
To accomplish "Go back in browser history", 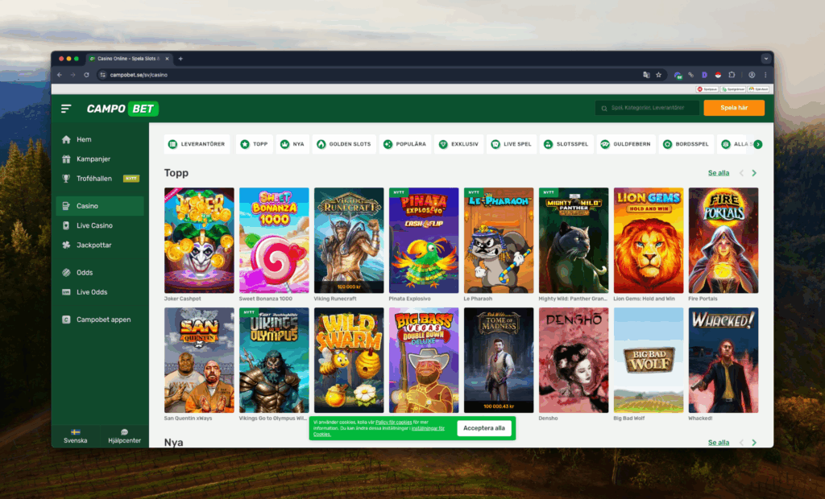I will (x=60, y=75).
